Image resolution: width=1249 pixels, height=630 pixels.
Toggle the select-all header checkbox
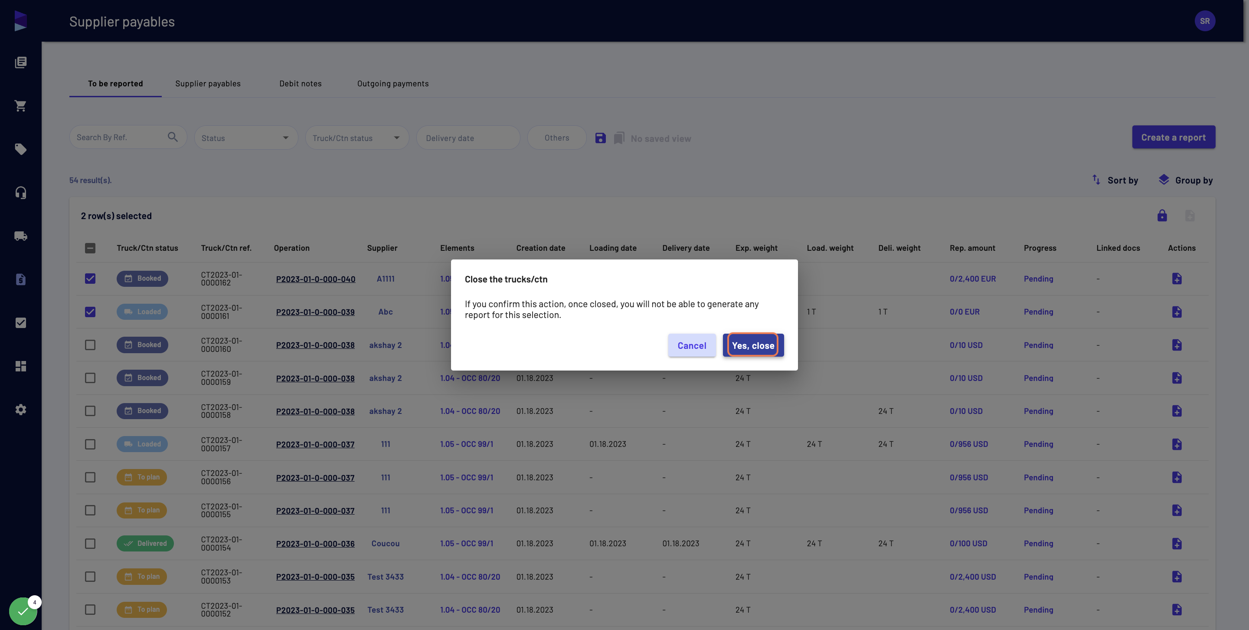90,248
